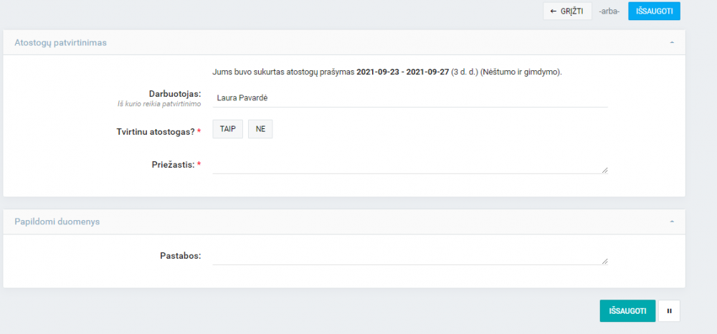Click the resize grip of Pastabos textarea
Screen dimensions: 717x334
604,261
